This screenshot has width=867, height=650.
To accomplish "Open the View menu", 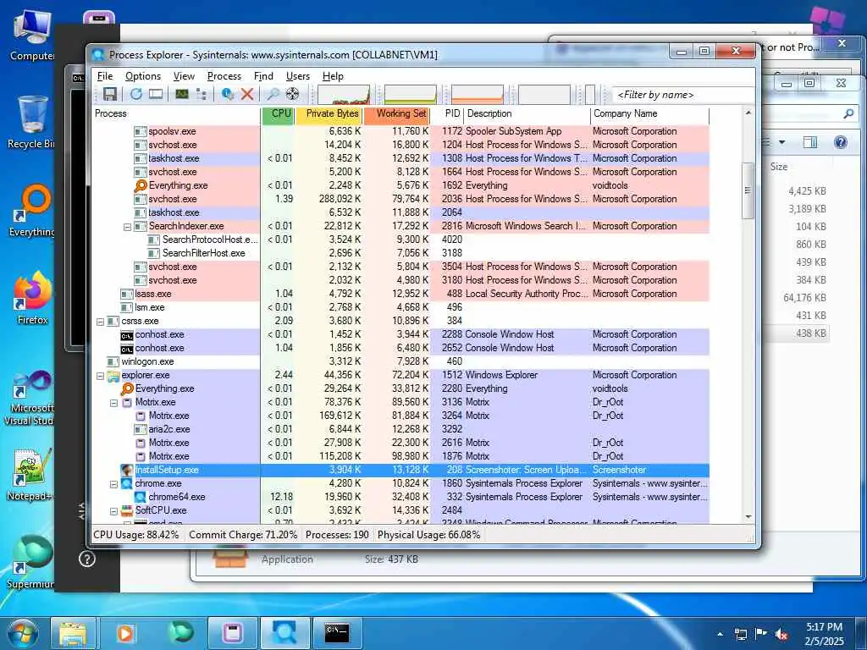I will (184, 76).
